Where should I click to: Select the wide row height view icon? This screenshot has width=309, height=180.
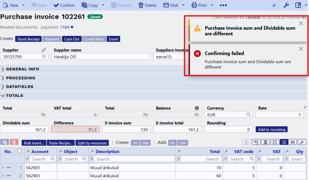[x=284, y=142]
